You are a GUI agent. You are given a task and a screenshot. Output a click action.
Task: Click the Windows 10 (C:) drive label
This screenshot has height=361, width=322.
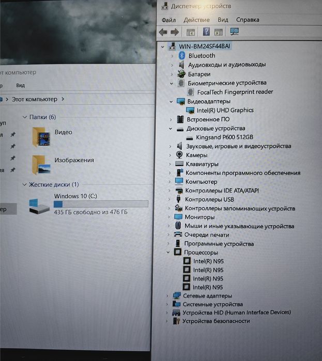(75, 196)
